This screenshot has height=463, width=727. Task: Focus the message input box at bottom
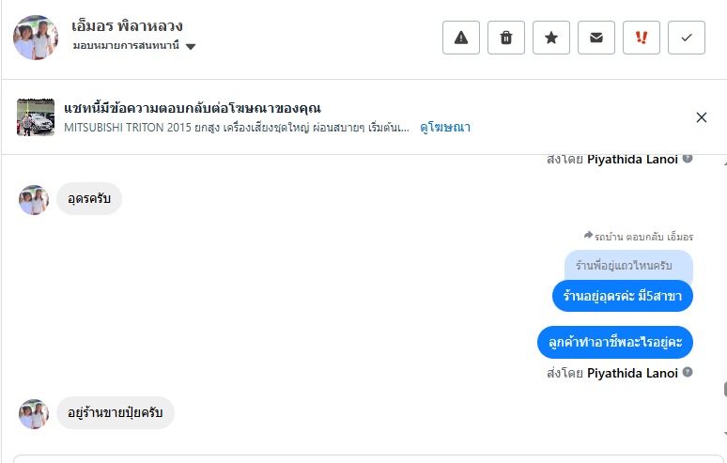coord(366,458)
